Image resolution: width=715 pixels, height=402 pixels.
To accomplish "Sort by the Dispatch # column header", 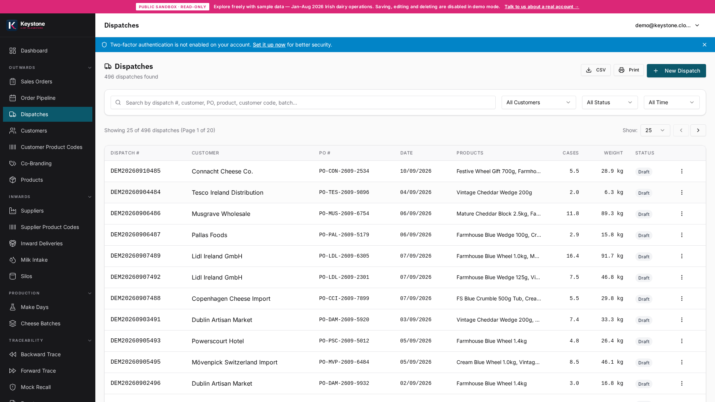I will click(x=125, y=153).
